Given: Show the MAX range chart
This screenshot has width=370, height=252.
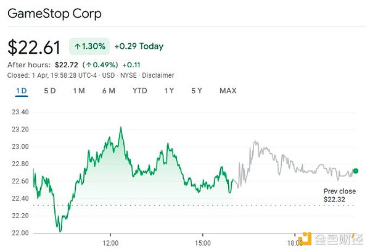Looking at the screenshot, I should click(228, 91).
